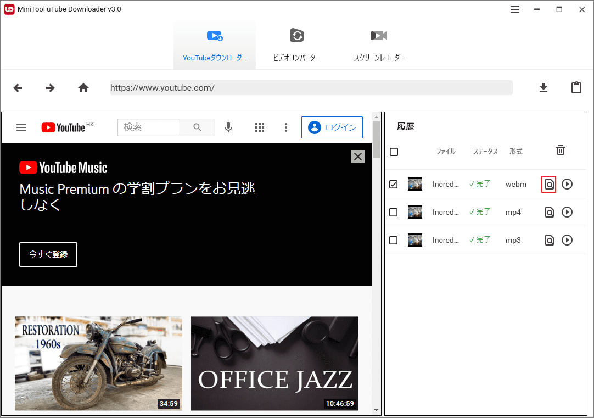Image resolution: width=594 pixels, height=418 pixels.
Task: Click the download arrow icon
Action: pyautogui.click(x=543, y=87)
